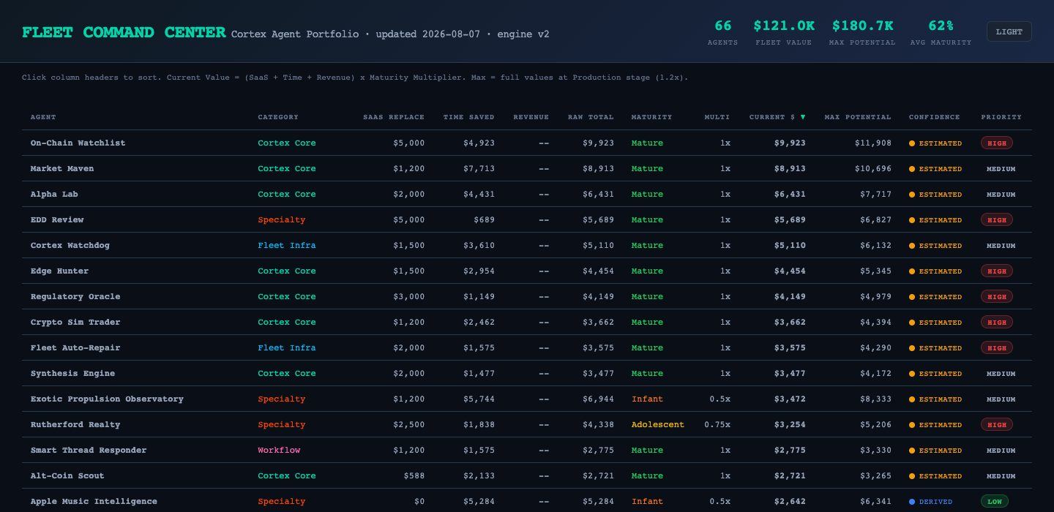
Task: Click the orange confidence dot for Alt-Coin Scout
Action: [912, 476]
